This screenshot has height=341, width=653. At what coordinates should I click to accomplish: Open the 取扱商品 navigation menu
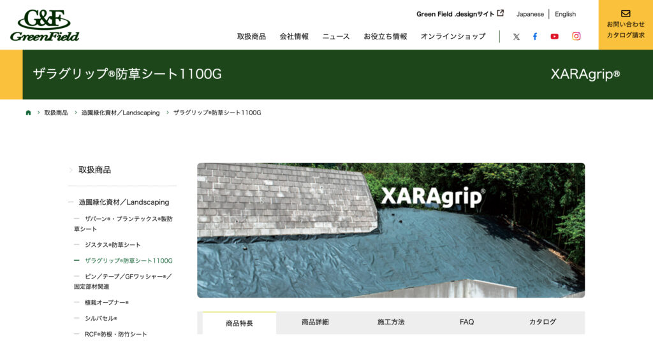point(251,36)
